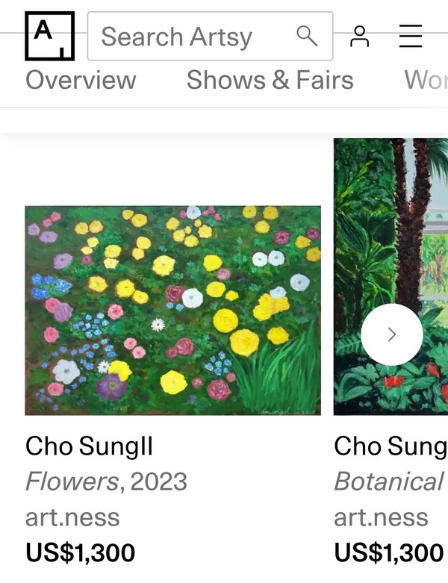The image size is (448, 583).
Task: Switch to the Shows & Fairs tab
Action: [x=270, y=80]
